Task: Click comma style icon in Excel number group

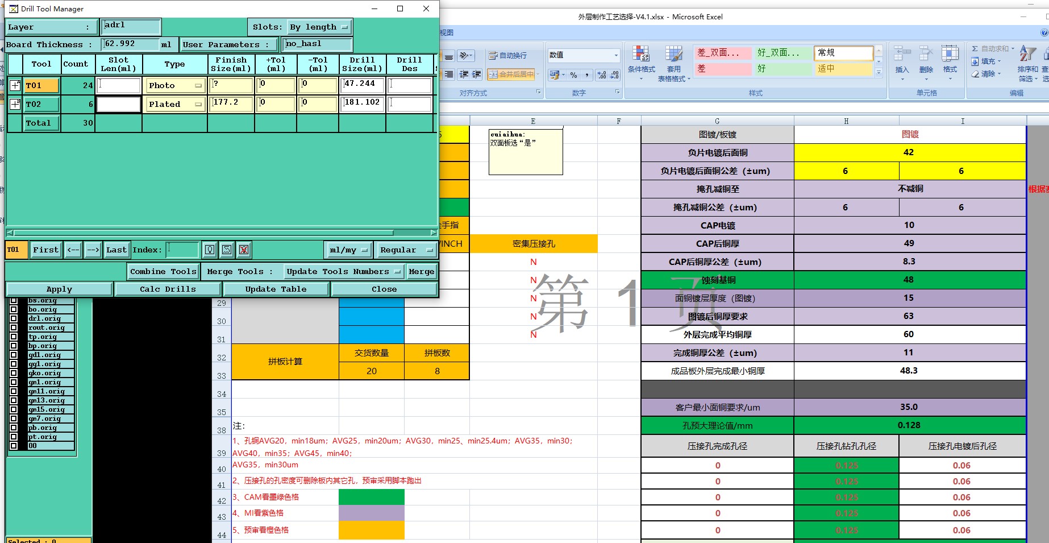Action: pyautogui.click(x=587, y=74)
